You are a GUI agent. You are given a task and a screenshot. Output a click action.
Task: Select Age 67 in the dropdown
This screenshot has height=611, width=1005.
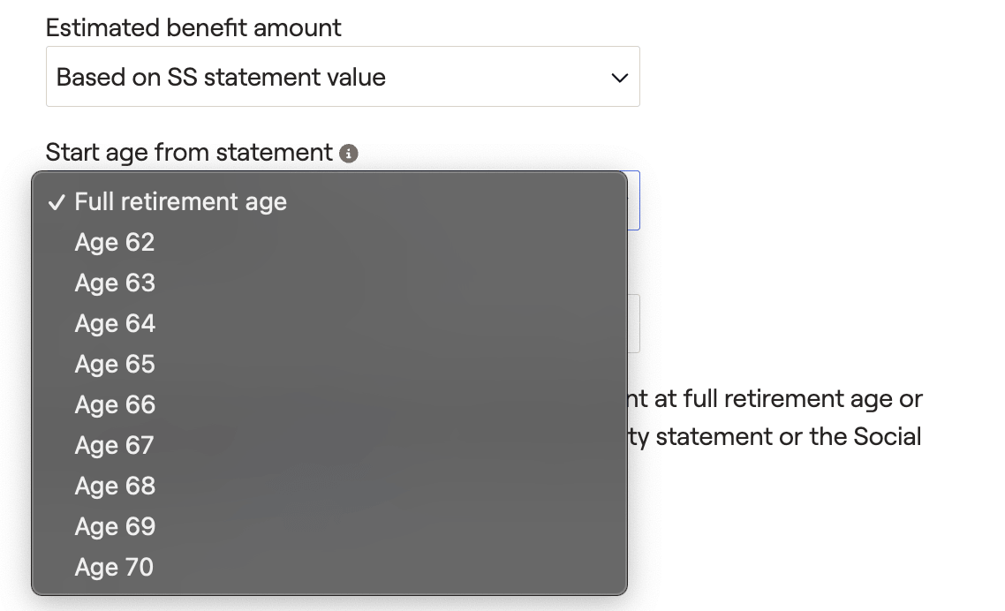click(115, 445)
